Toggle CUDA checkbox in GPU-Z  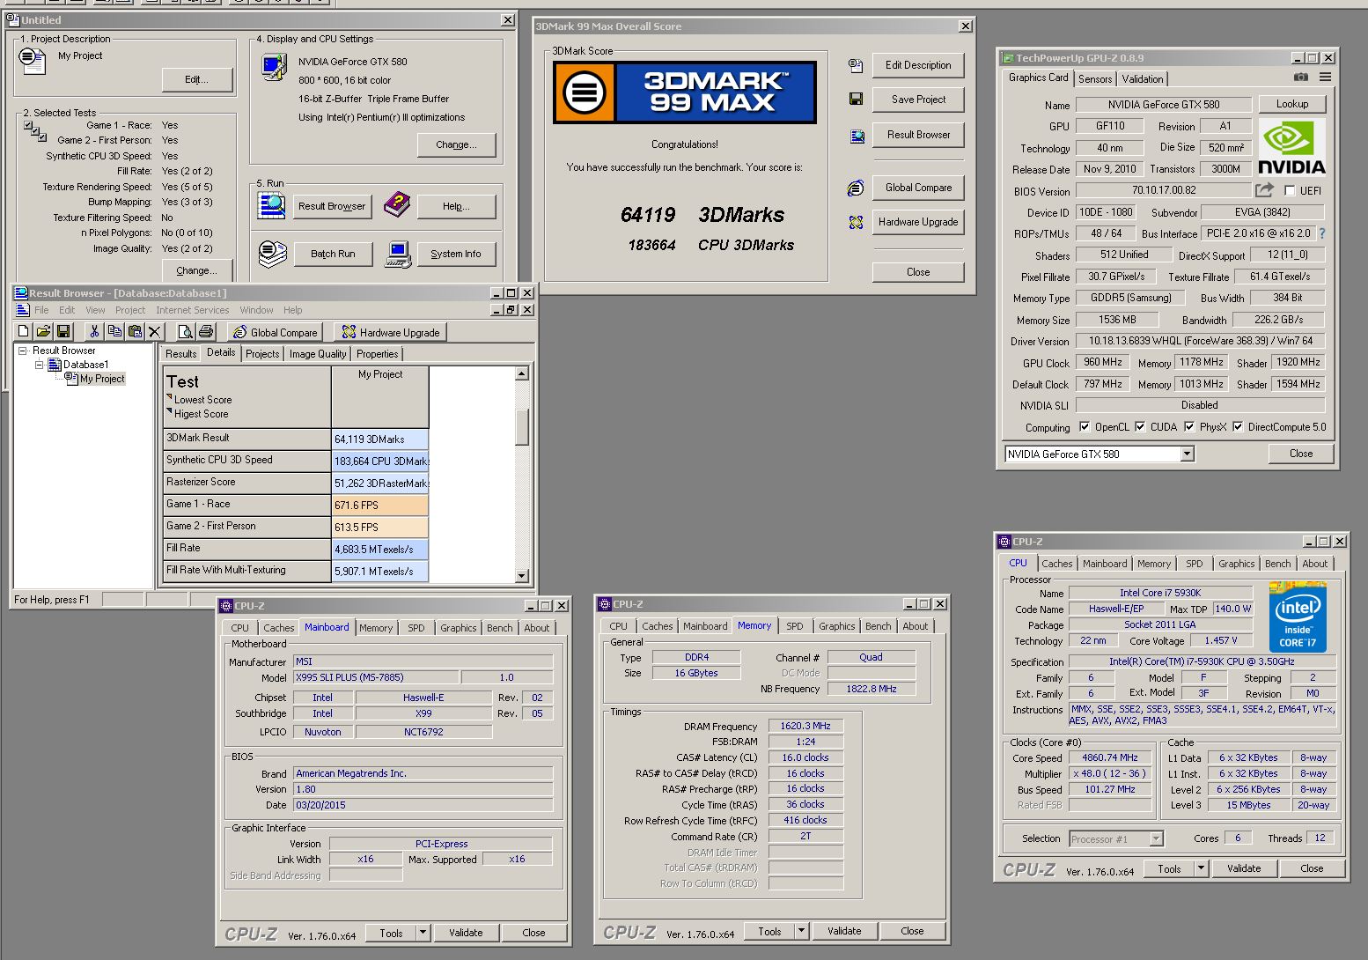click(x=1140, y=427)
